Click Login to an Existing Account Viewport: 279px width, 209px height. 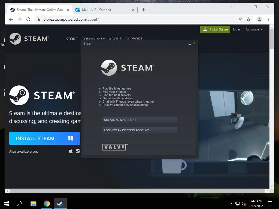click(x=140, y=130)
